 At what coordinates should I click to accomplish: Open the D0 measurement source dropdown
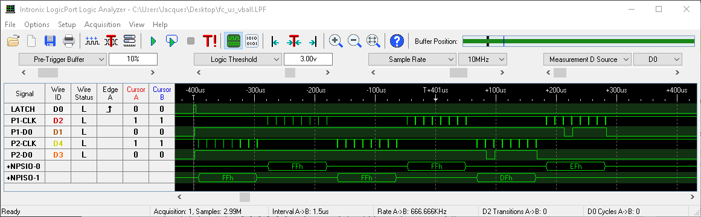tap(657, 59)
